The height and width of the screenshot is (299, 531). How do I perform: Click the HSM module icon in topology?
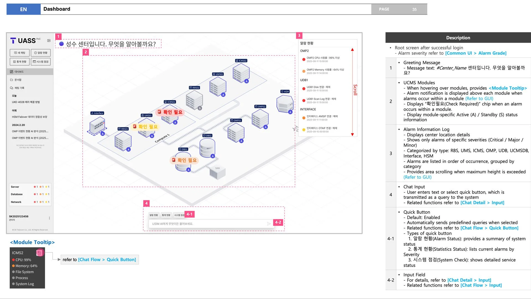click(285, 104)
